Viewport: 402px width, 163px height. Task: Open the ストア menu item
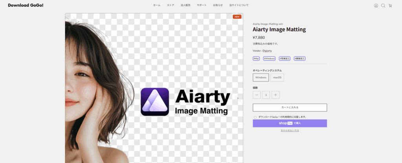170,5
